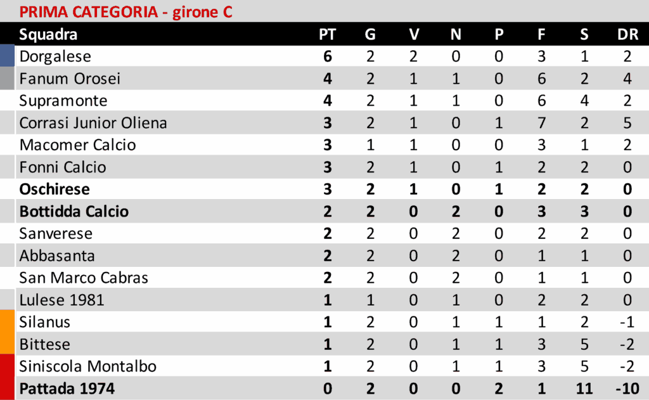Click the blue marker beside Dorgalese
Image resolution: width=649 pixels, height=400 pixels.
coord(7,56)
